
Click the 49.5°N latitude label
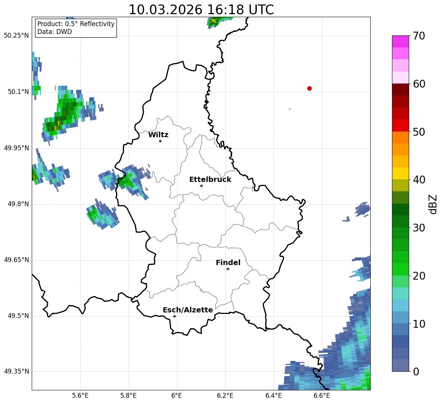pyautogui.click(x=18, y=316)
